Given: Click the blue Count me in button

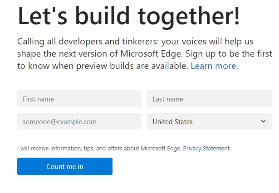Looking at the screenshot, I should (x=65, y=166).
